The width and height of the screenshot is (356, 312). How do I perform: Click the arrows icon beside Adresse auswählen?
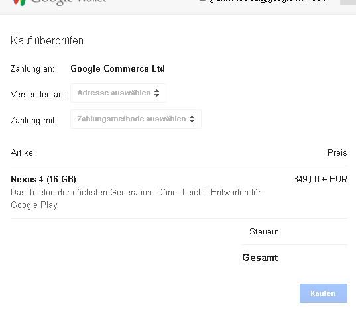[x=156, y=93]
